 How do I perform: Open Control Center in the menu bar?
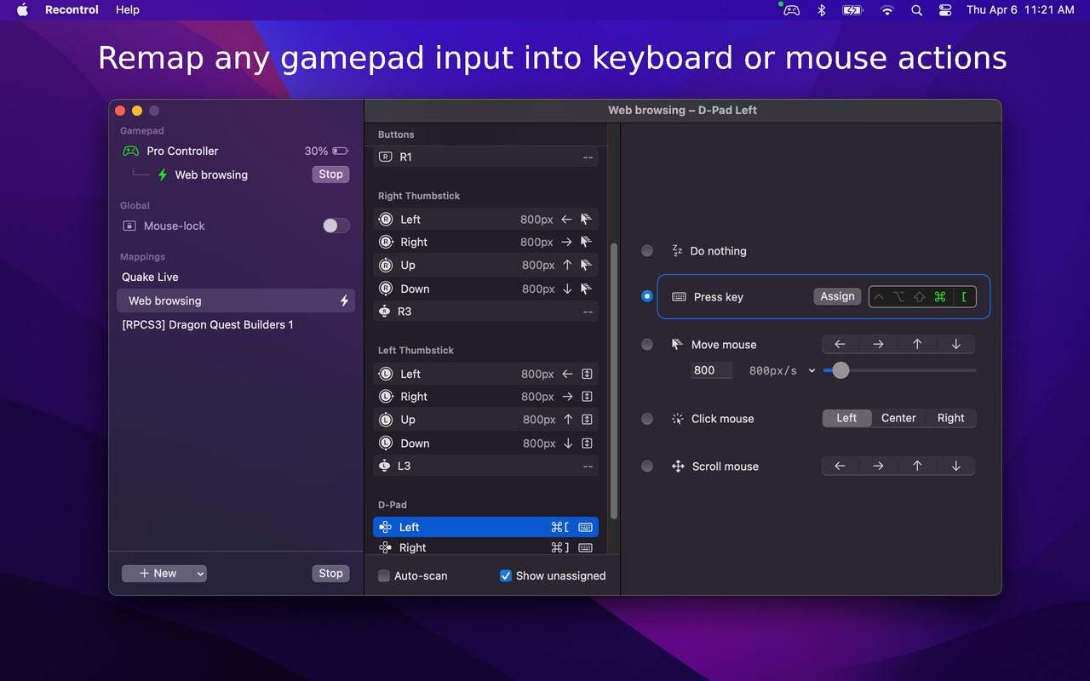[x=944, y=10]
